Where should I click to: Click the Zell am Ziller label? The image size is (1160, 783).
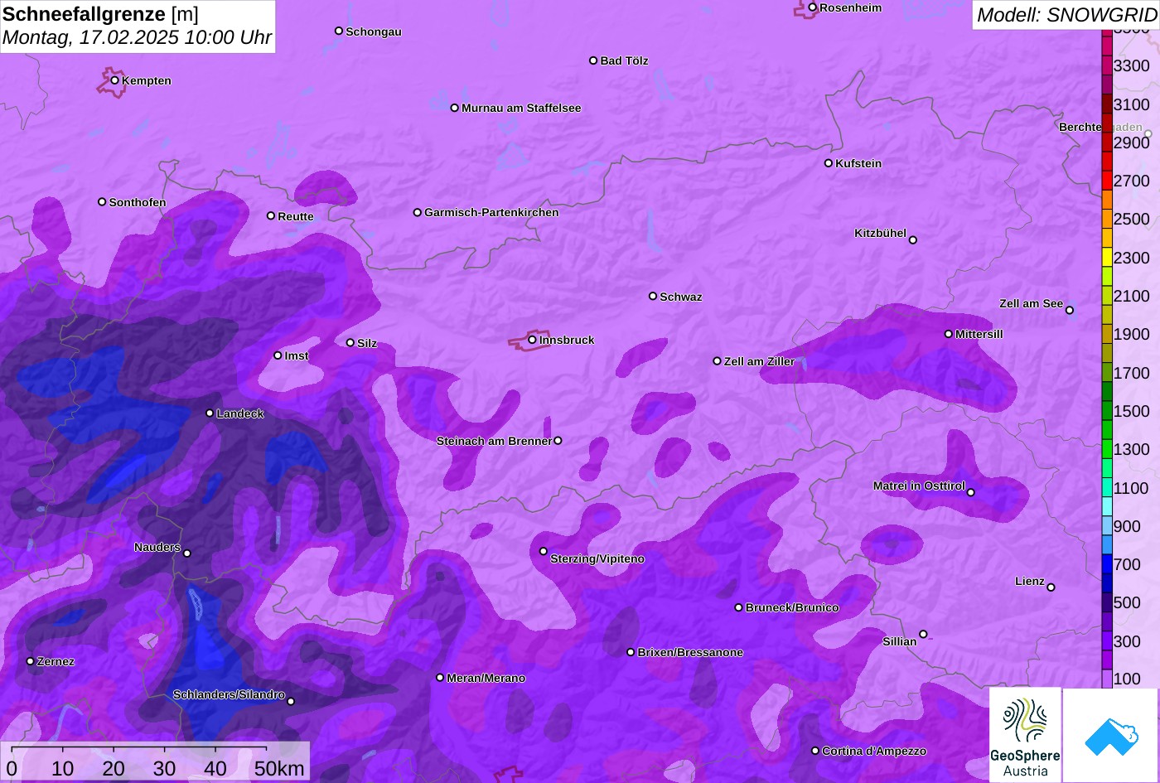[760, 361]
